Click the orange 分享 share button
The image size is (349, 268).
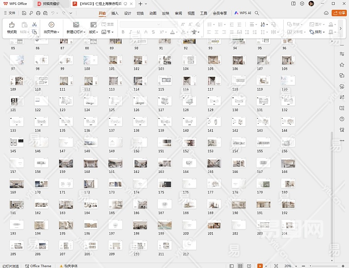339,13
